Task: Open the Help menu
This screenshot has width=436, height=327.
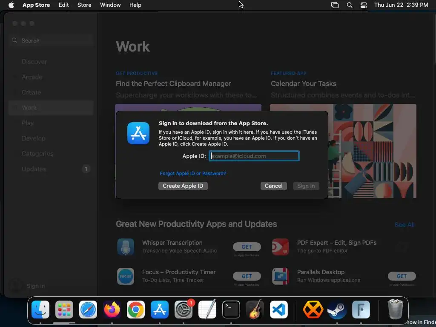Action: [135, 5]
